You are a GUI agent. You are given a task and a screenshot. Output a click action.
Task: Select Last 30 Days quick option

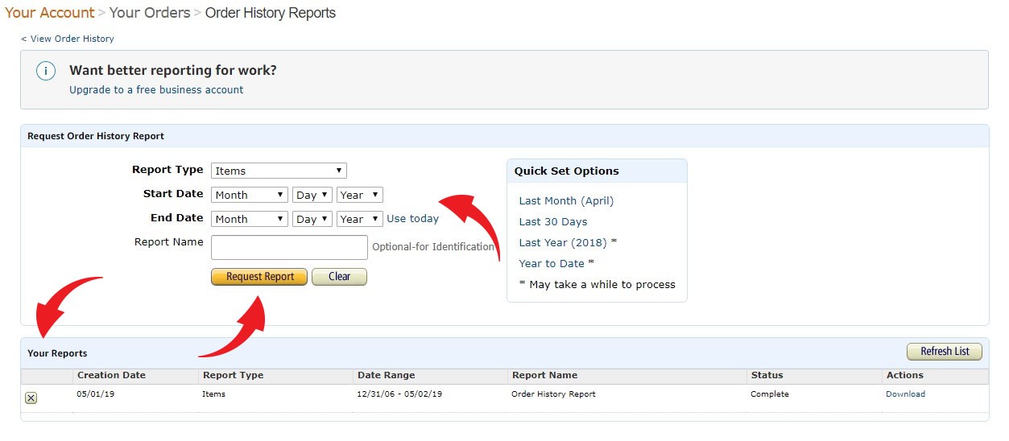tap(553, 222)
